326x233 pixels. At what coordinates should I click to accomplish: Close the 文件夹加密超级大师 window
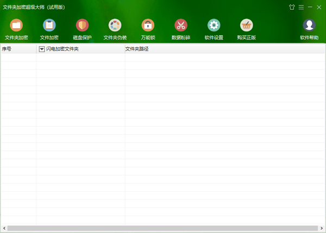[319, 7]
